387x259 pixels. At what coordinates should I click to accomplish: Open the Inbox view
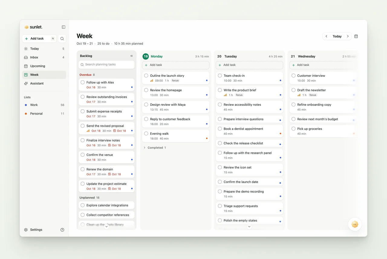44,57
